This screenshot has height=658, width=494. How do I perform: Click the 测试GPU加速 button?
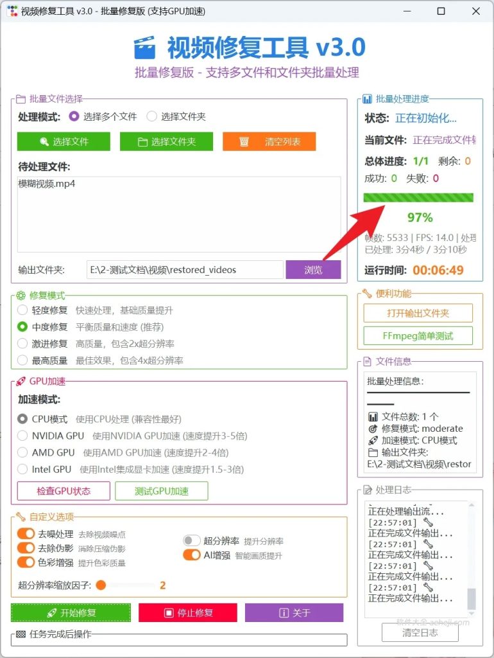161,490
